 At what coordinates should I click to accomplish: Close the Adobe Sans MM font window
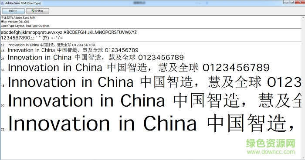click(x=300, y=2)
